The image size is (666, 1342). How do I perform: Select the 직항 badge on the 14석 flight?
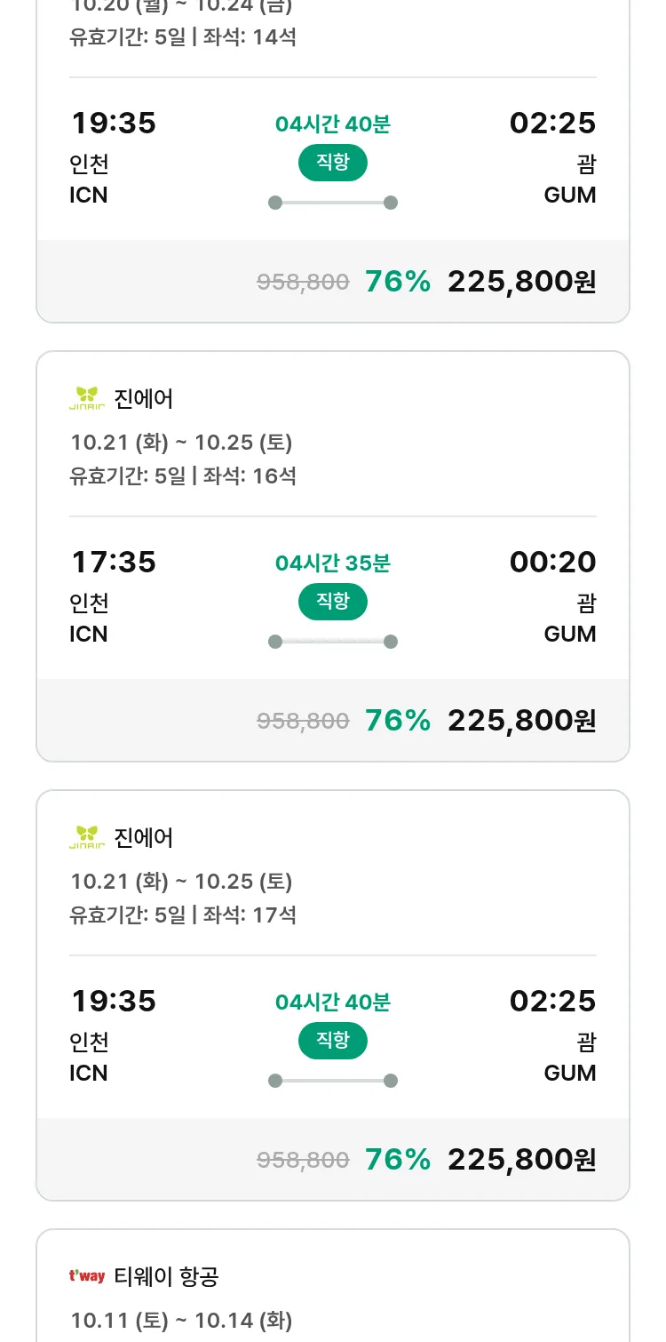333,163
